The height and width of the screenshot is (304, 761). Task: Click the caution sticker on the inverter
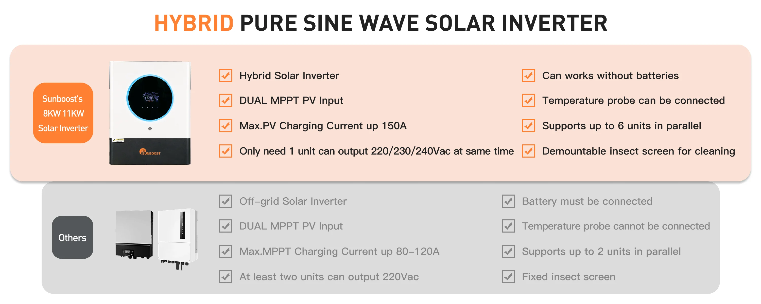click(118, 140)
